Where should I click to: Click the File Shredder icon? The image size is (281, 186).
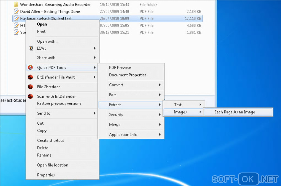coord(30,87)
